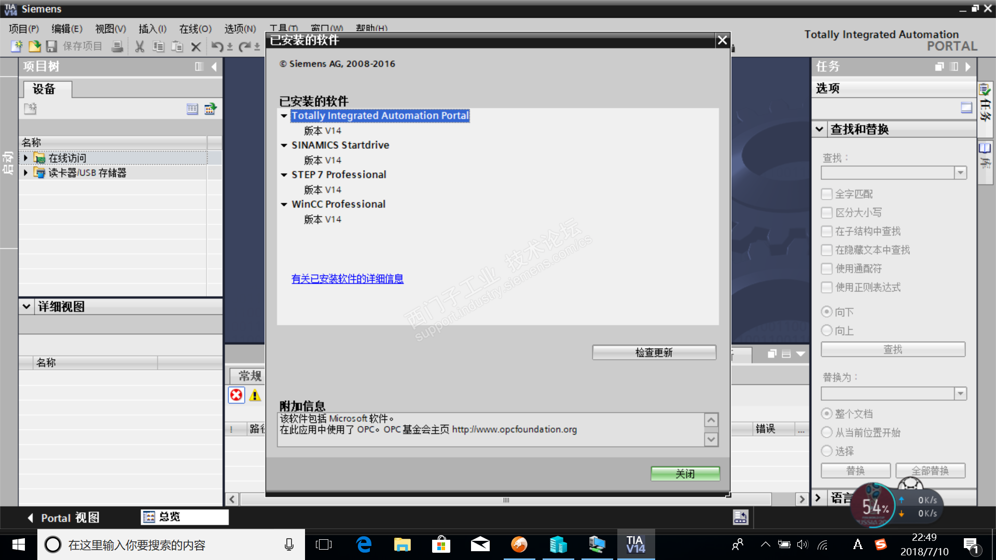This screenshot has height=560, width=996.
Task: Click the 检查更新 button
Action: [654, 353]
